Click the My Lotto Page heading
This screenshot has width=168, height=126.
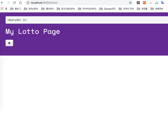point(33,32)
